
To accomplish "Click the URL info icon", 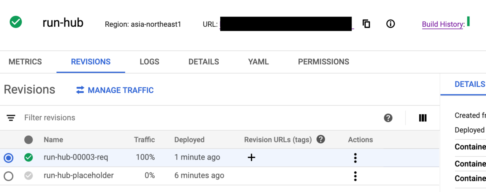I will pyautogui.click(x=390, y=24).
